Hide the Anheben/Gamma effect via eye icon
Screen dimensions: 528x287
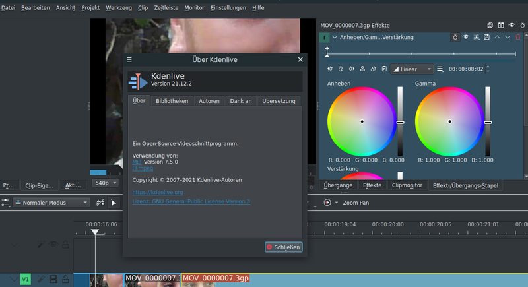(466, 37)
